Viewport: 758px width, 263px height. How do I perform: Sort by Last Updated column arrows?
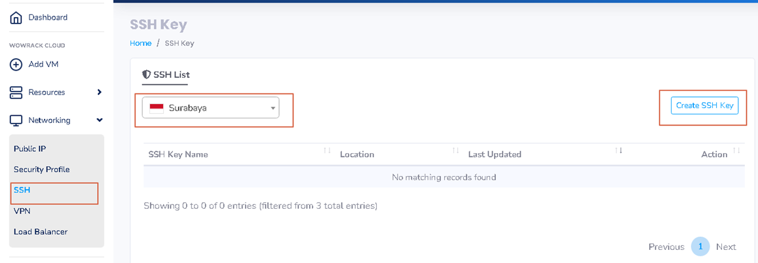(618, 151)
